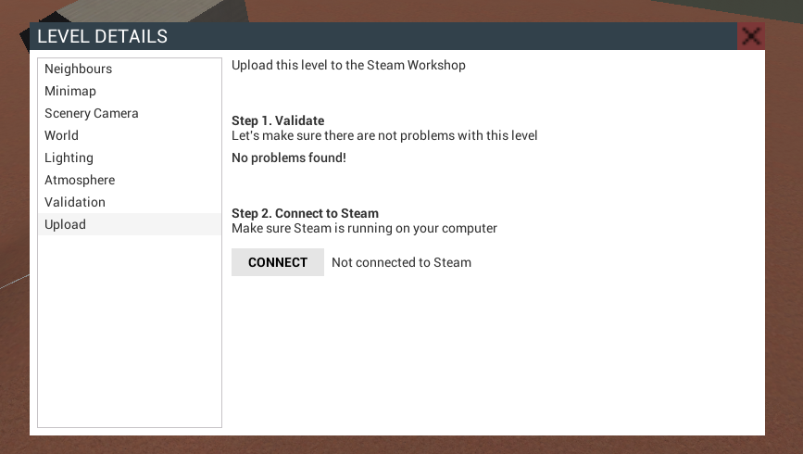Close the Level Details dialog
Image resolution: width=803 pixels, height=454 pixels.
click(x=751, y=36)
